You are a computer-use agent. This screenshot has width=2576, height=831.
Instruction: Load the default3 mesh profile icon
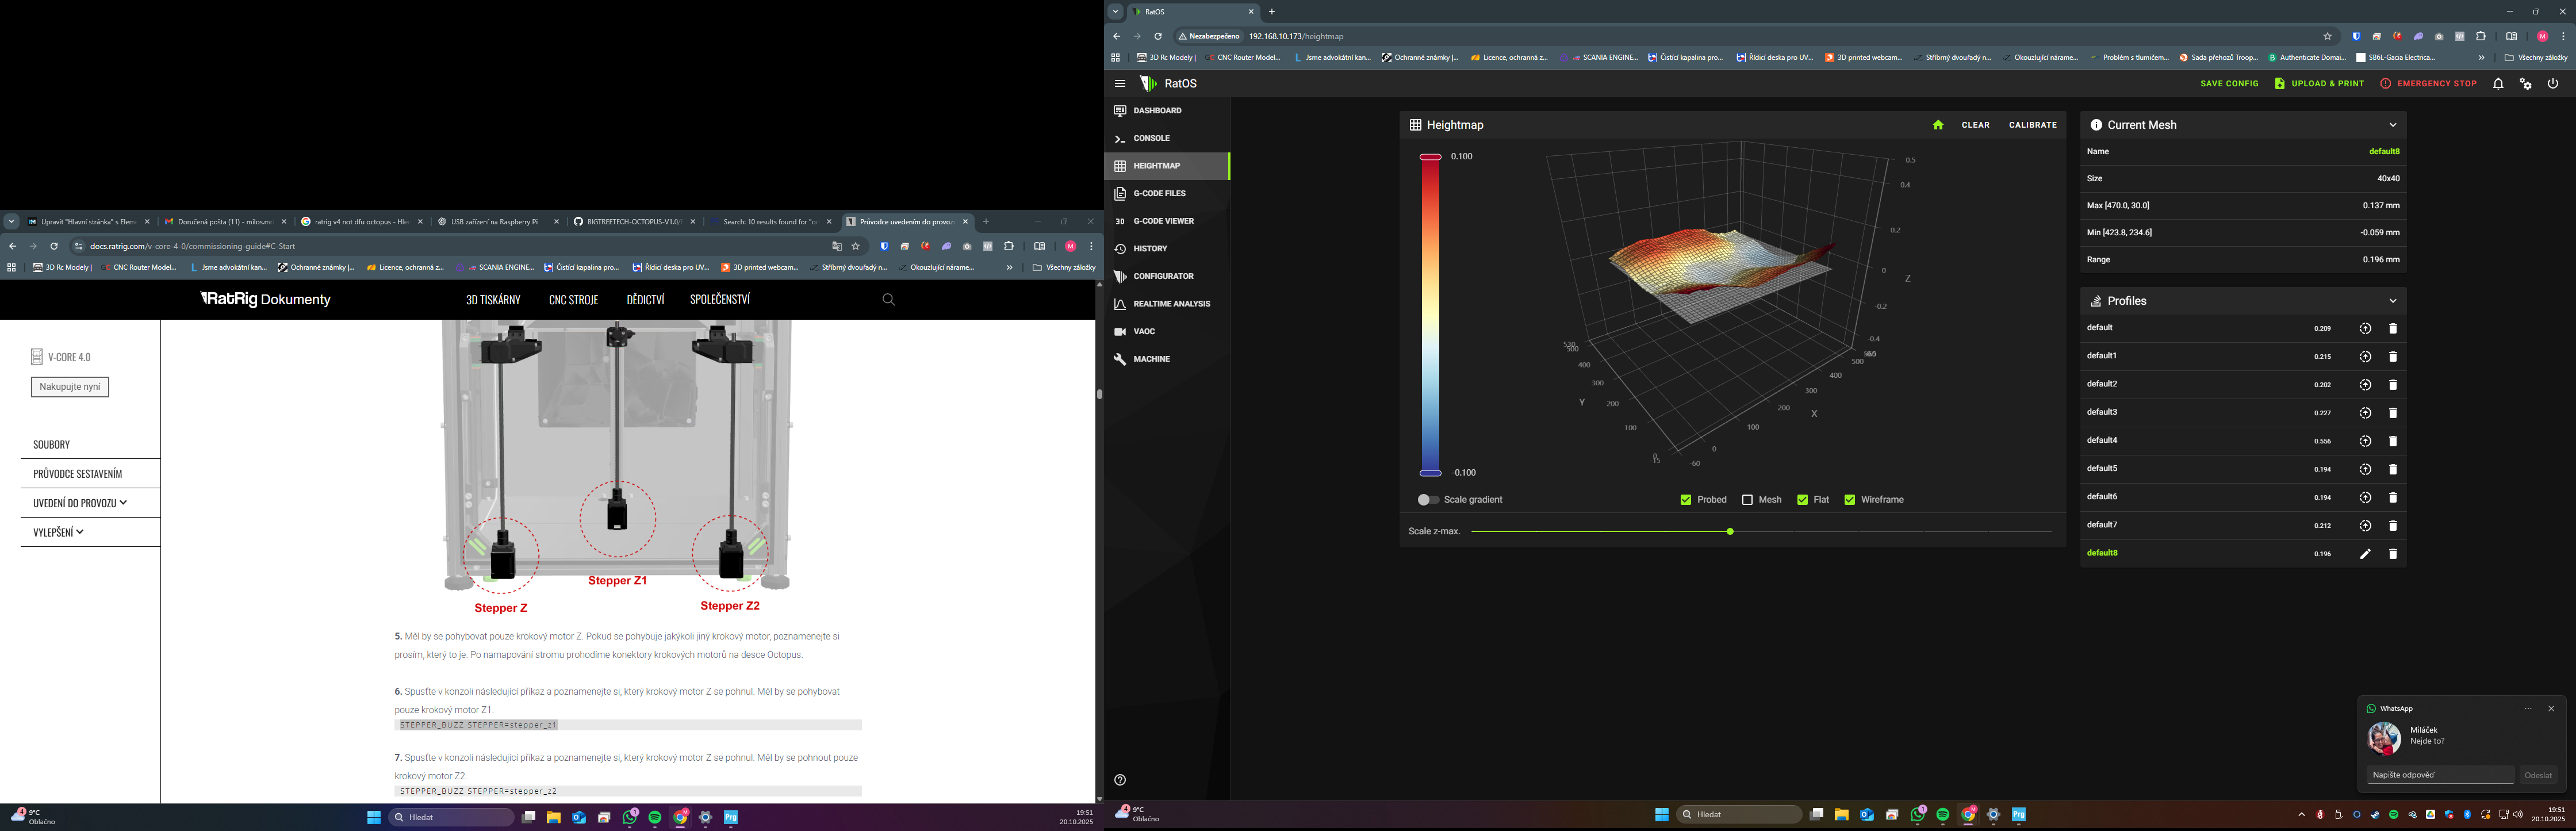2365,413
